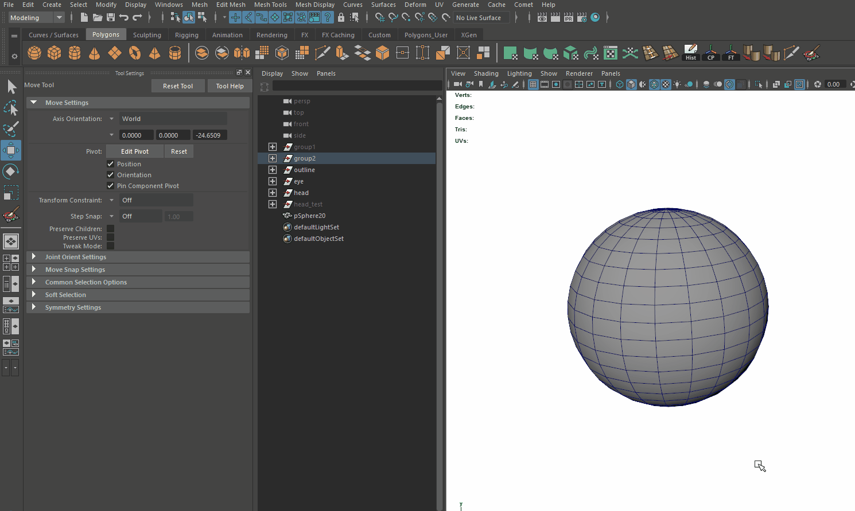Image resolution: width=855 pixels, height=511 pixels.
Task: Choose the Rotate tool in toolbox
Action: [x=11, y=171]
